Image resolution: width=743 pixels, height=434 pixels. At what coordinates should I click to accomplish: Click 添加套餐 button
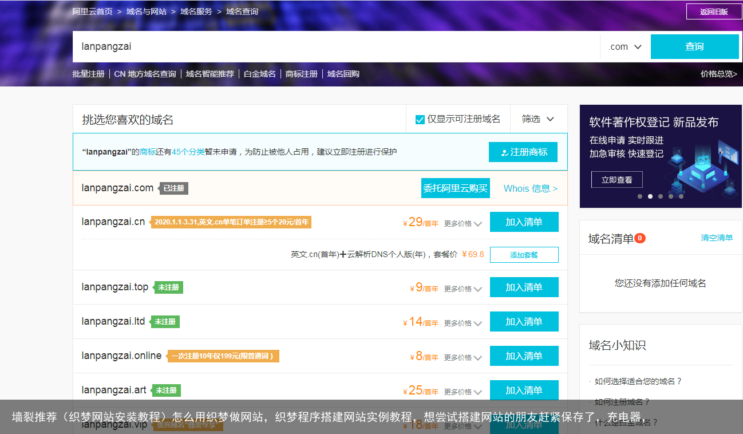pos(524,255)
